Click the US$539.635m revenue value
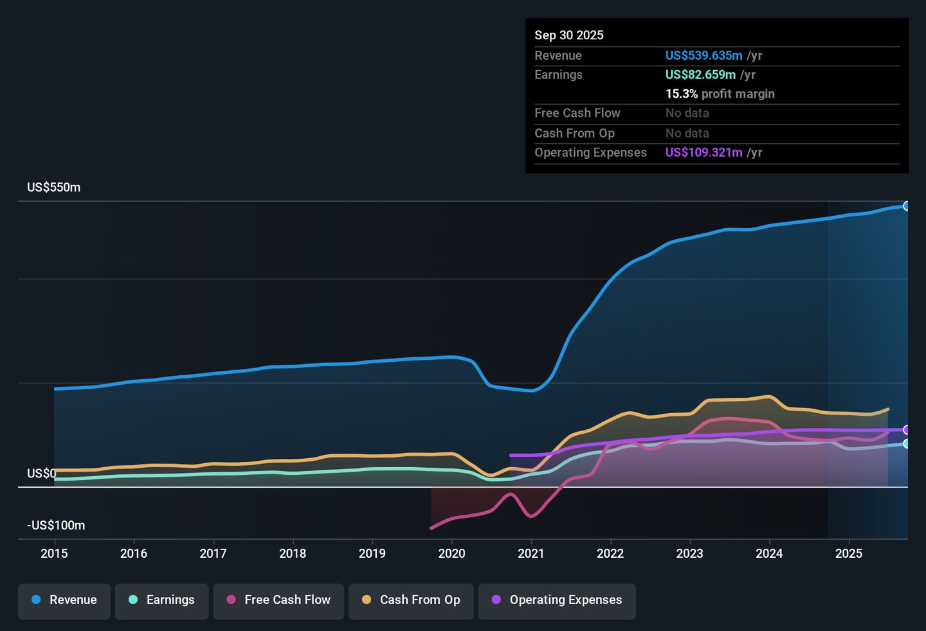This screenshot has height=631, width=926. point(704,56)
